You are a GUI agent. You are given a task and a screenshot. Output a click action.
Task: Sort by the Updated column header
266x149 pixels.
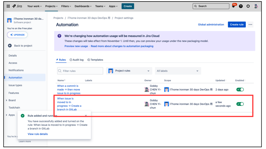[221, 81]
